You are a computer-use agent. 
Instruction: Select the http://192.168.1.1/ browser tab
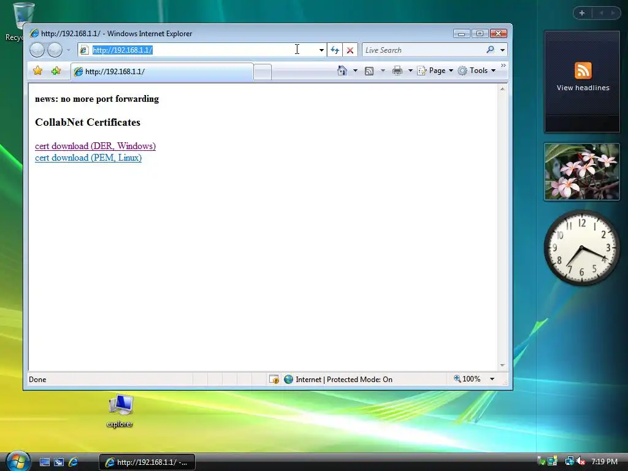(x=162, y=72)
